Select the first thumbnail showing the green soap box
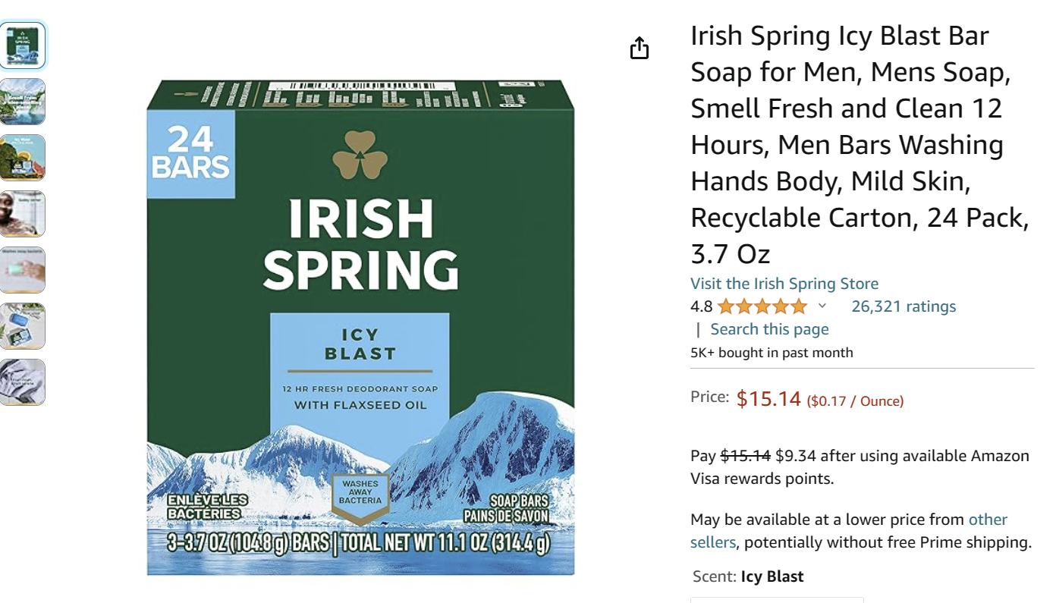This screenshot has width=1056, height=603. coord(23,46)
